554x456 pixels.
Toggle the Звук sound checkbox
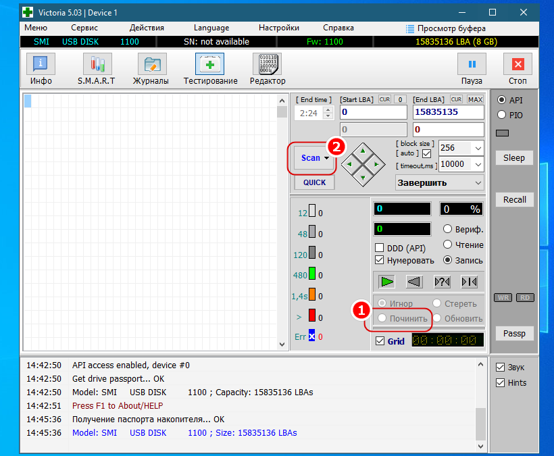pyautogui.click(x=500, y=368)
